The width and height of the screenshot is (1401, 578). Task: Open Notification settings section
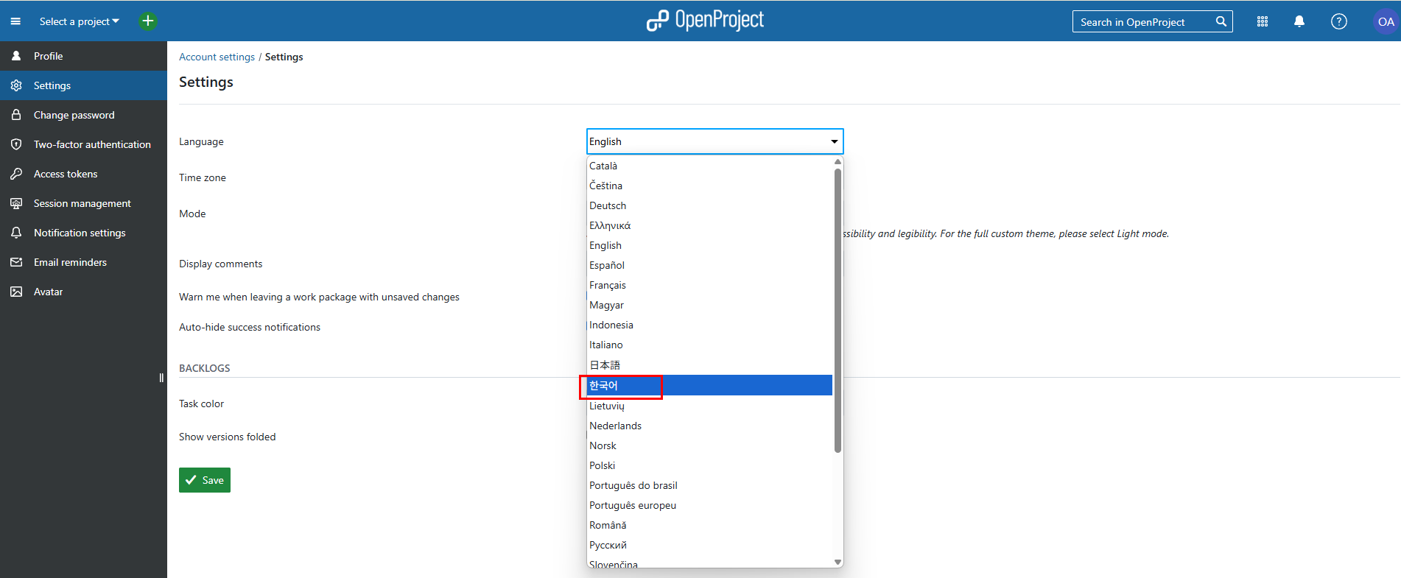coord(83,233)
